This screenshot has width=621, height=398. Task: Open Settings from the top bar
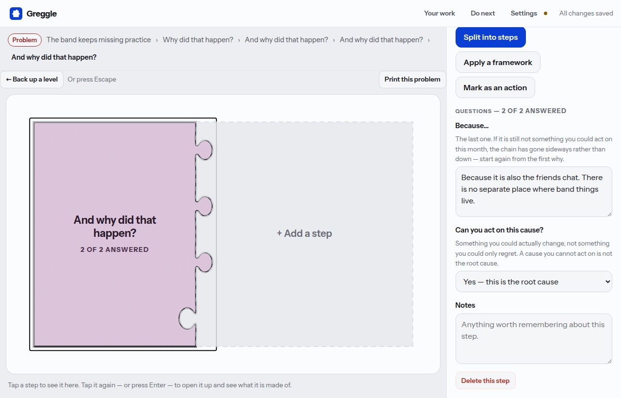[x=523, y=13]
